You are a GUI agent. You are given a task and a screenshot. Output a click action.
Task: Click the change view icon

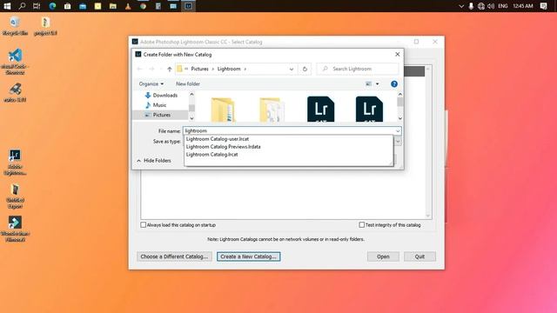pos(368,84)
